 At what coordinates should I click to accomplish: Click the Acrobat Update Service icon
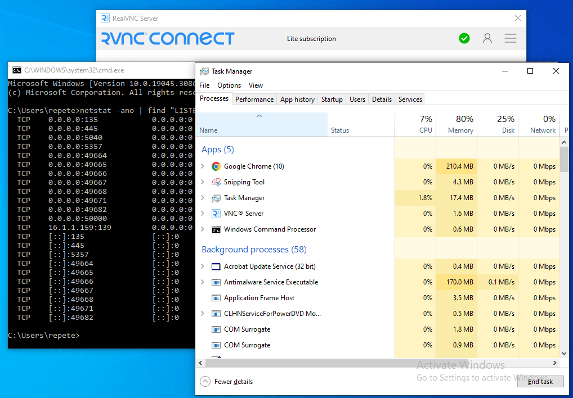pos(216,266)
